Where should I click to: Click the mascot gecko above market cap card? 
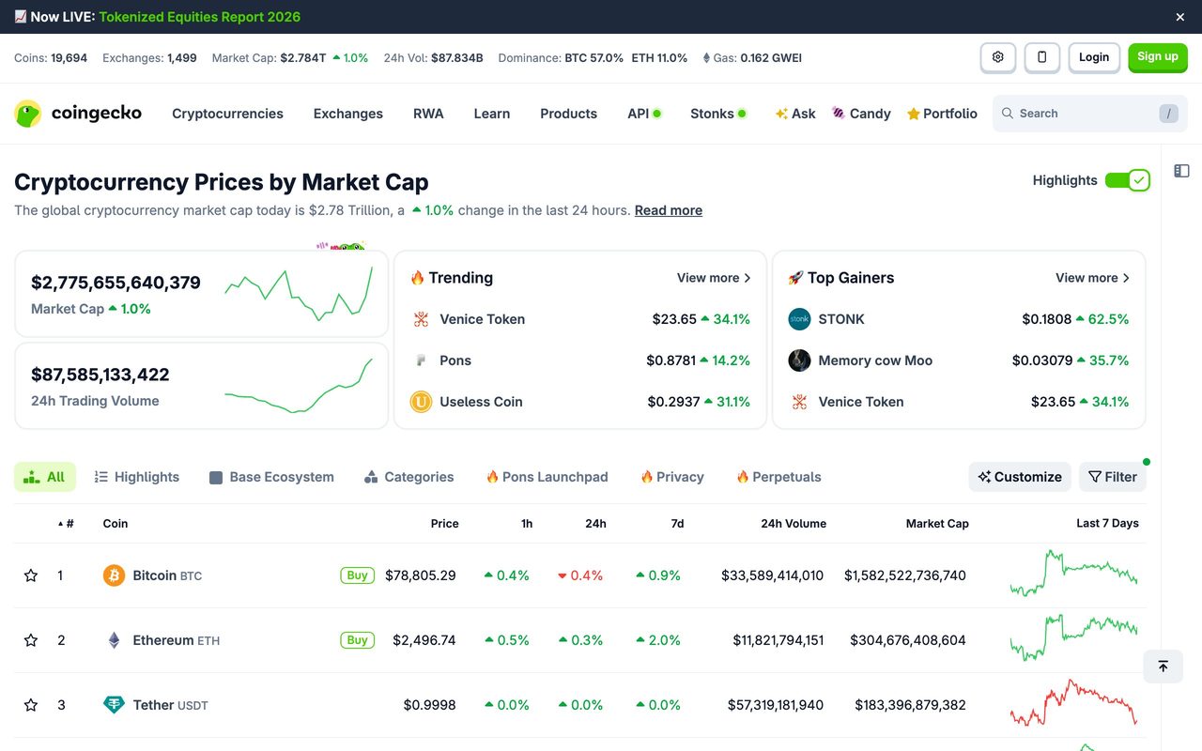[x=341, y=246]
